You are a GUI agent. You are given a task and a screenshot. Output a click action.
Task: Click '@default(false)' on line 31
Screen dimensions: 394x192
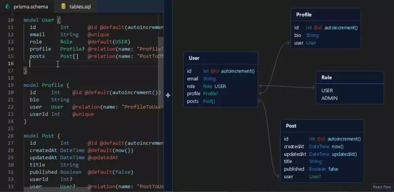(110, 172)
